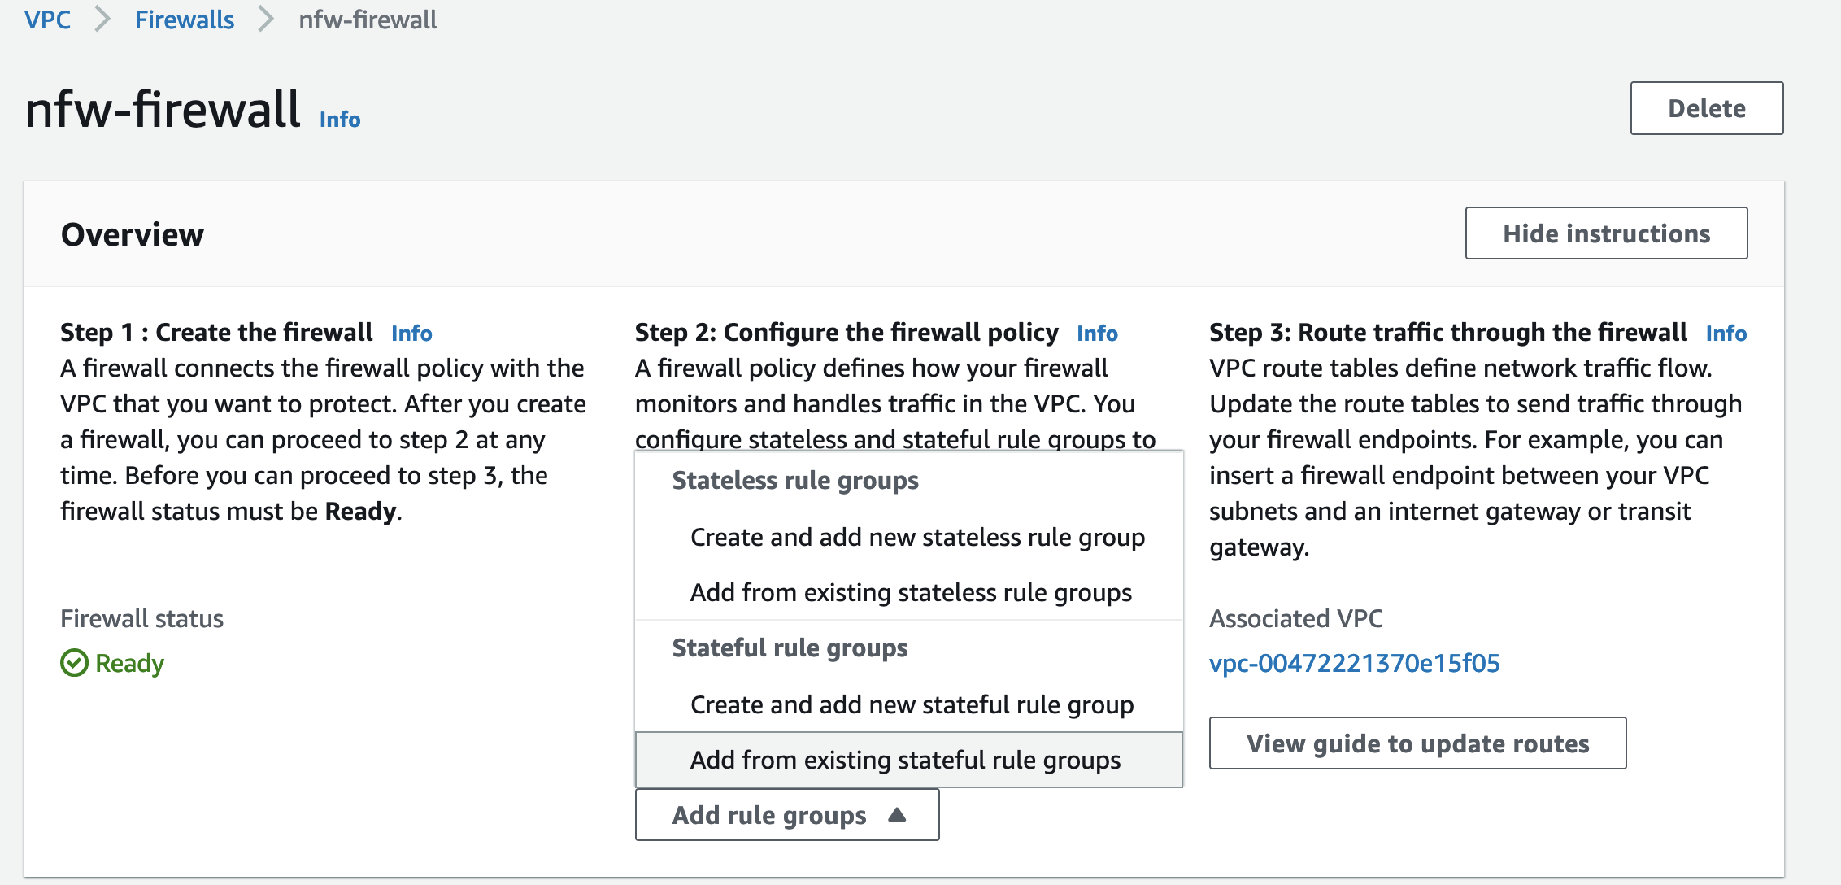
Task: Select Add from existing stateless rule groups
Action: [x=911, y=593]
